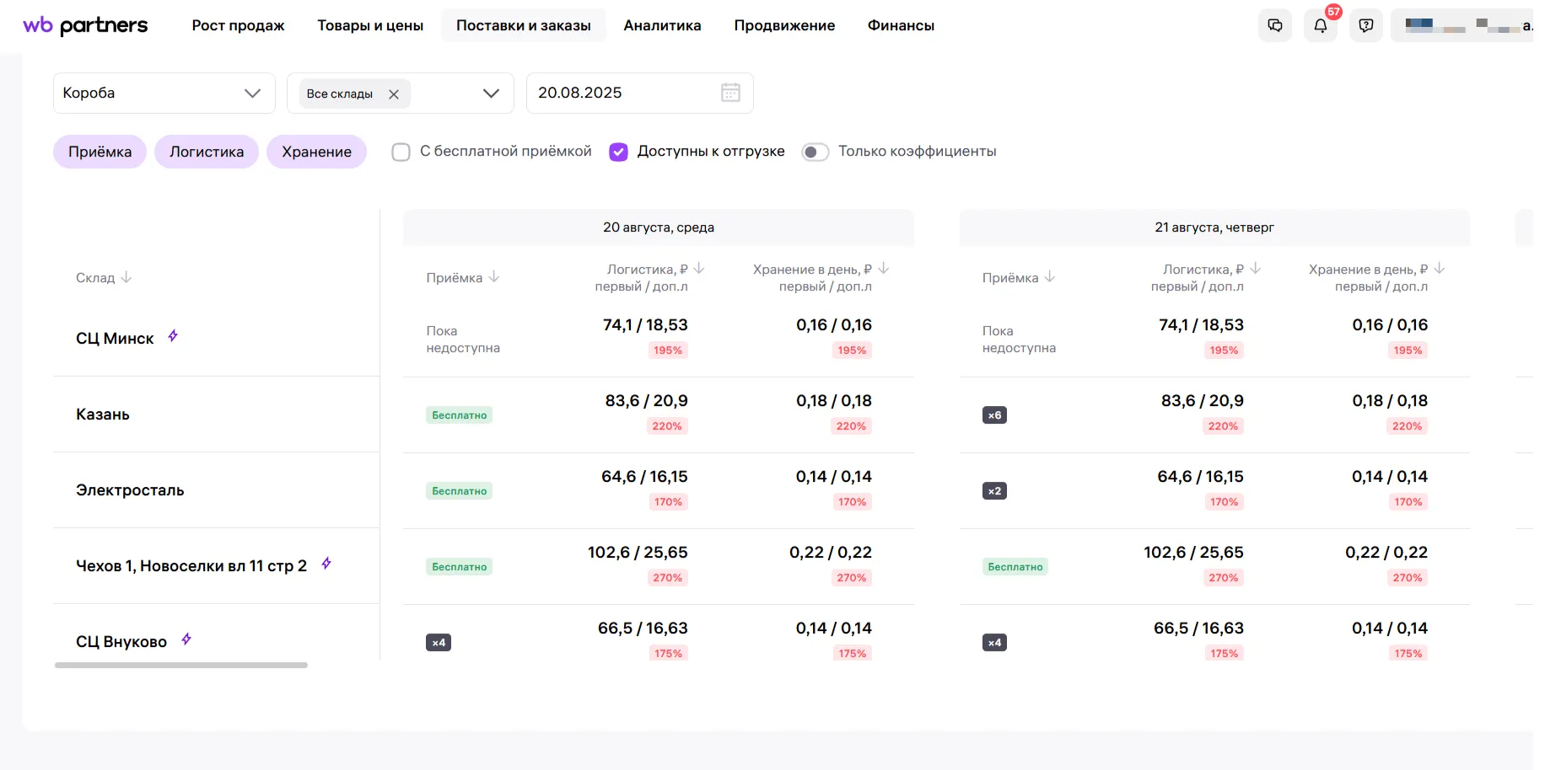Click the help question bubble icon
This screenshot has height=770, width=1545.
point(1365,25)
